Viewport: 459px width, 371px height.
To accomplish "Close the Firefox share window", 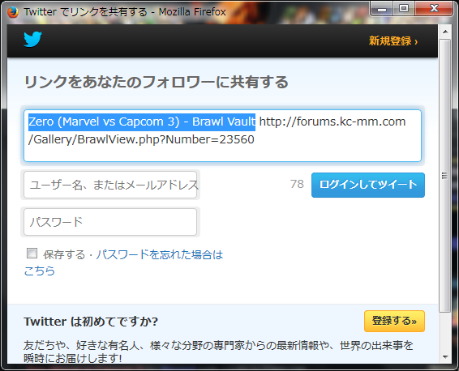I will point(434,8).
